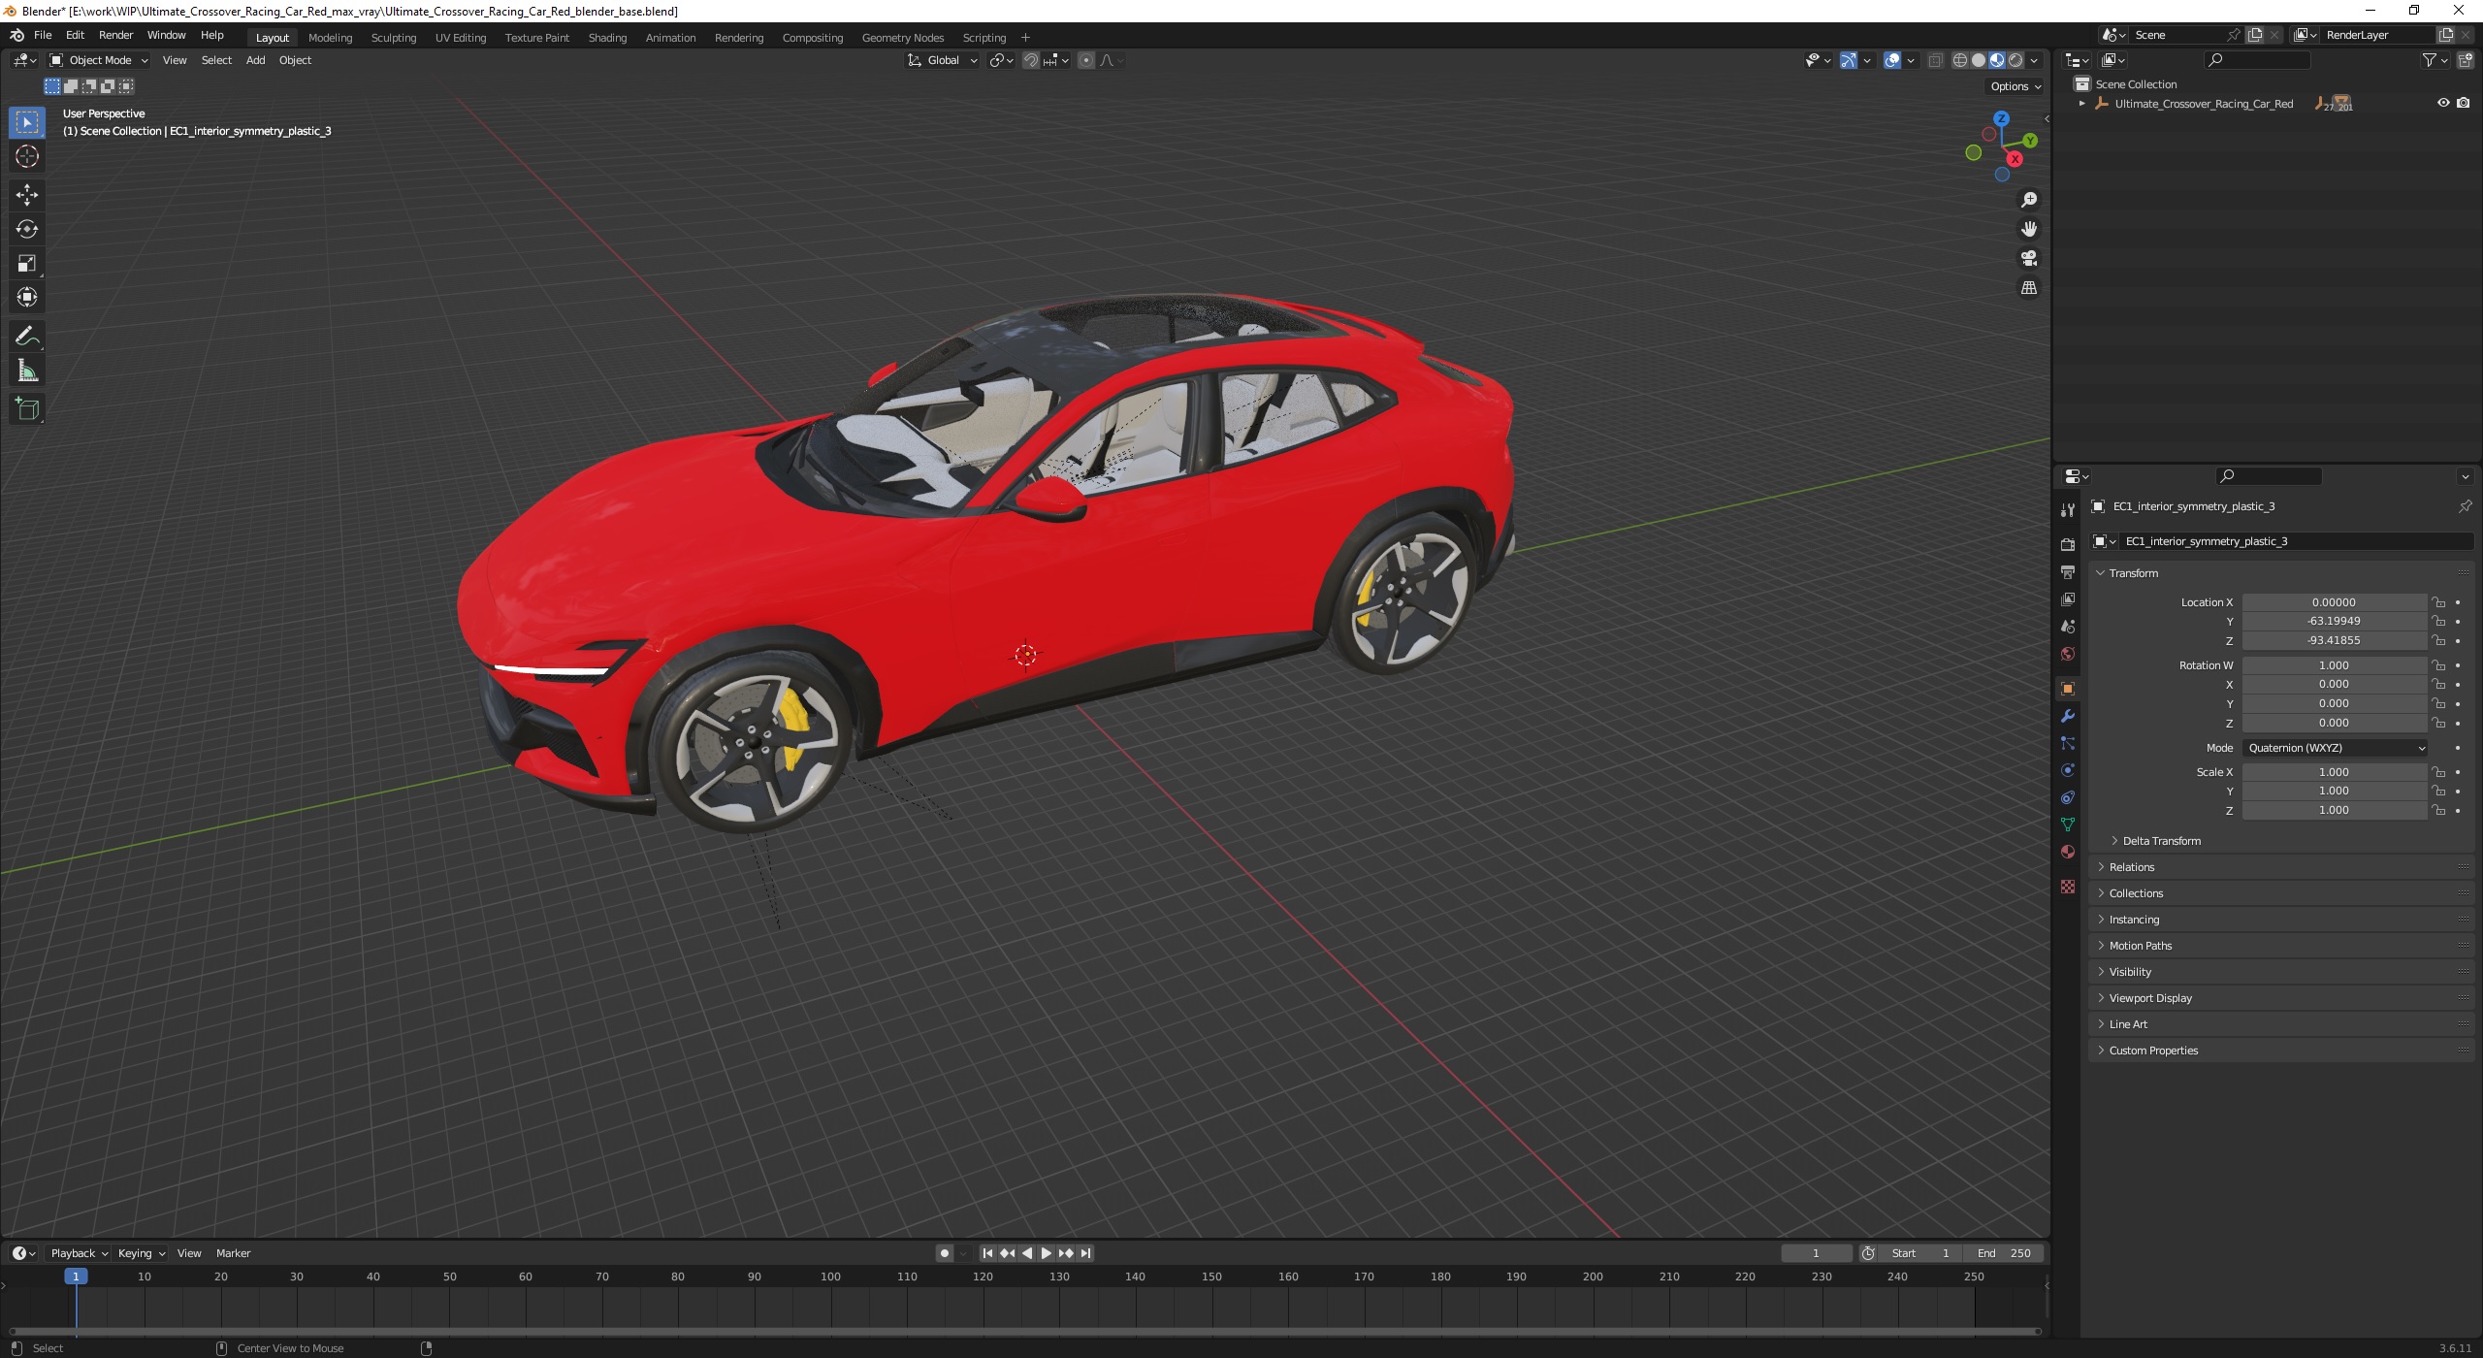Image resolution: width=2483 pixels, height=1358 pixels.
Task: Toggle proportional editing in header
Action: pos(1086,60)
